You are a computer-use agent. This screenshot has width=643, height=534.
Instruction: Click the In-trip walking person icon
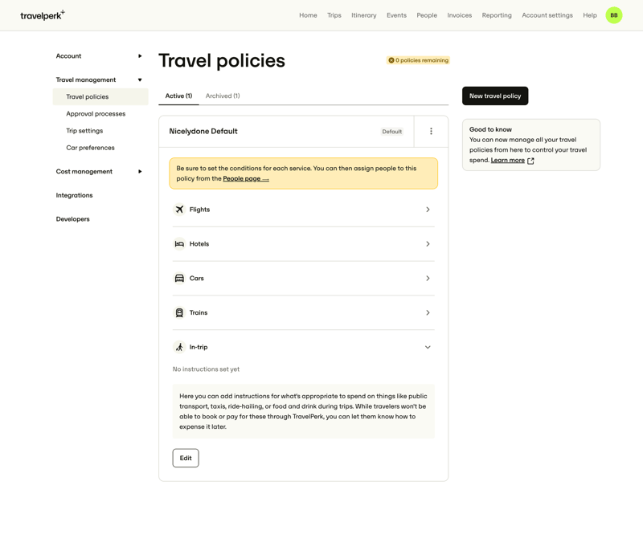[x=180, y=347]
